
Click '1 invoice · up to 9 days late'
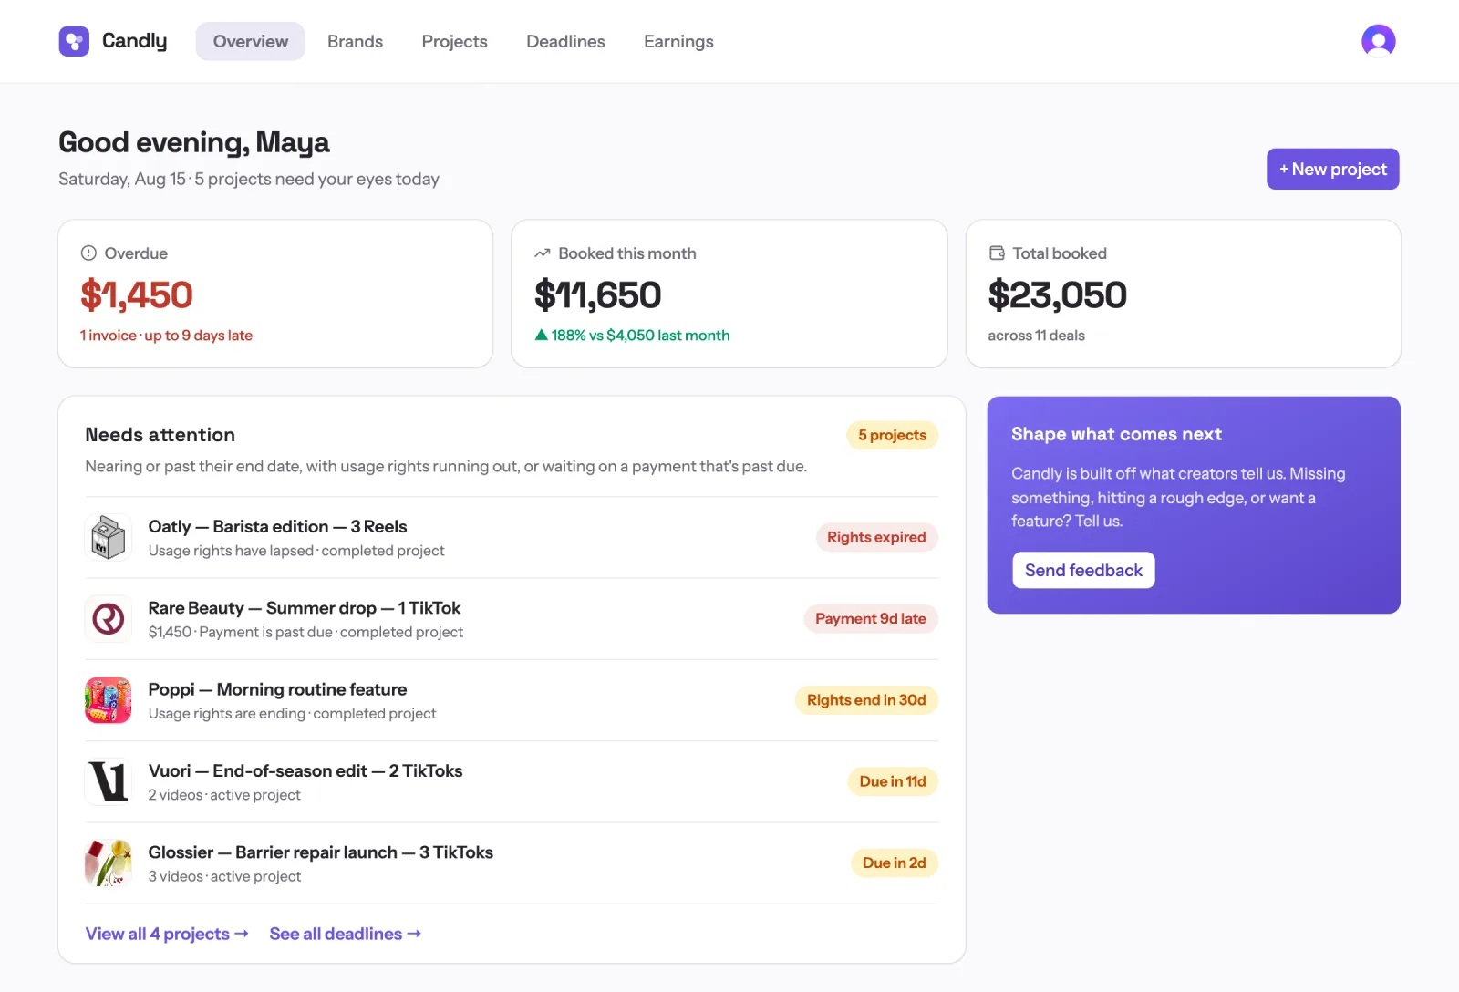[x=166, y=336]
